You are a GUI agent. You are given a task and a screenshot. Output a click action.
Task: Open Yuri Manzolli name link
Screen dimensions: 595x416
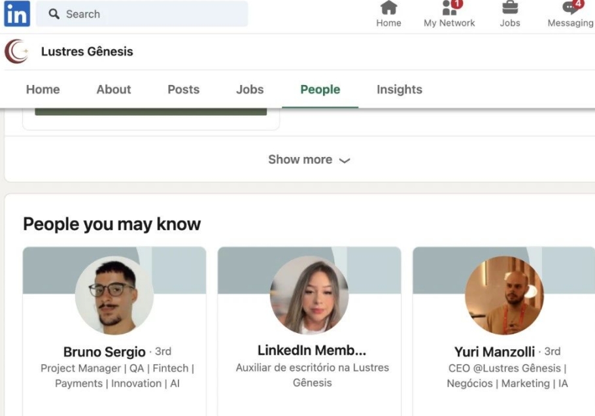494,352
